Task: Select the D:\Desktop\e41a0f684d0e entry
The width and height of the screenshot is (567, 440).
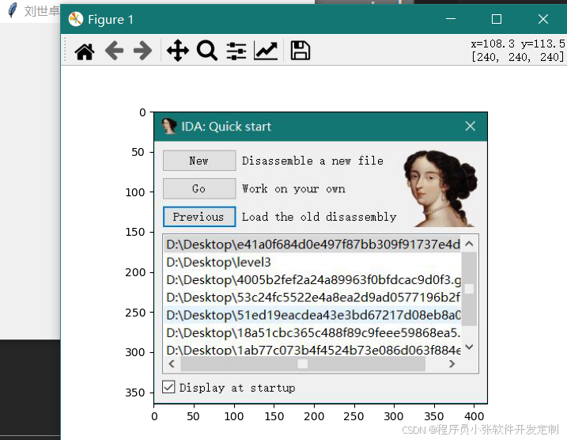Action: pyautogui.click(x=312, y=245)
